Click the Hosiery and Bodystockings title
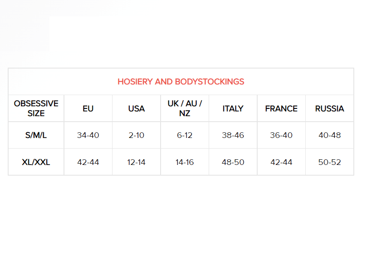371x254 pixels. coord(181,81)
